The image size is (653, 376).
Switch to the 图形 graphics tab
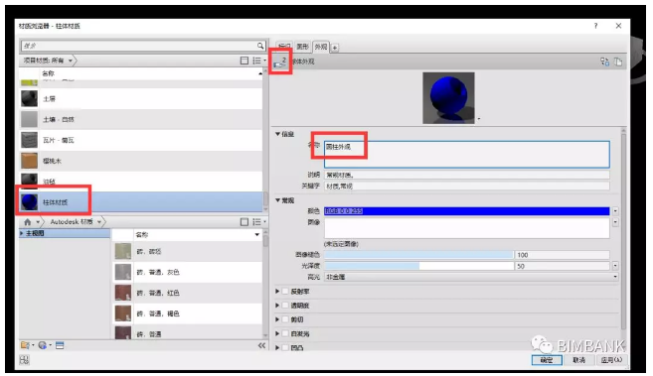pyautogui.click(x=303, y=47)
